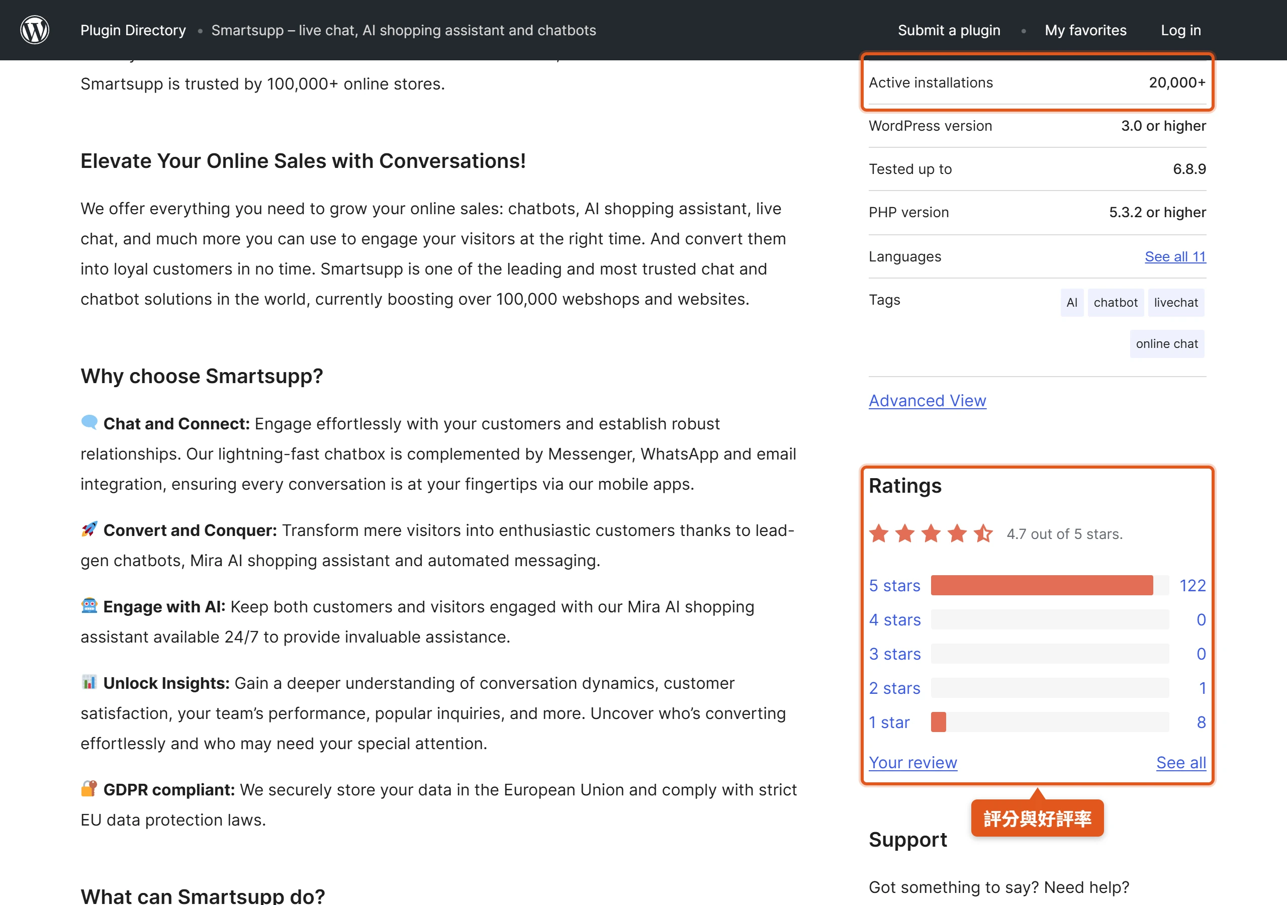Open Your review link
The height and width of the screenshot is (905, 1287).
pos(912,763)
